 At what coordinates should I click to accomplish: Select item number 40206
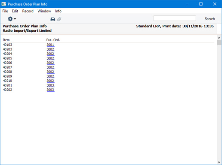7,63
